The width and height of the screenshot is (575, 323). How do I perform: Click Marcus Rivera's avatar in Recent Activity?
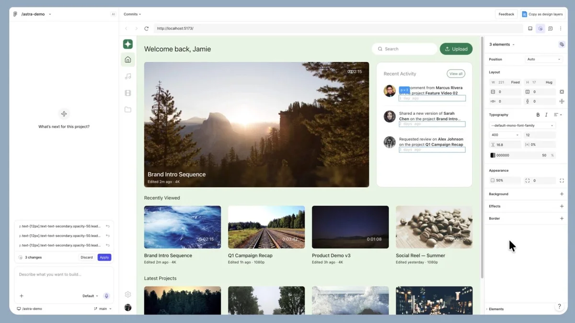tap(390, 91)
